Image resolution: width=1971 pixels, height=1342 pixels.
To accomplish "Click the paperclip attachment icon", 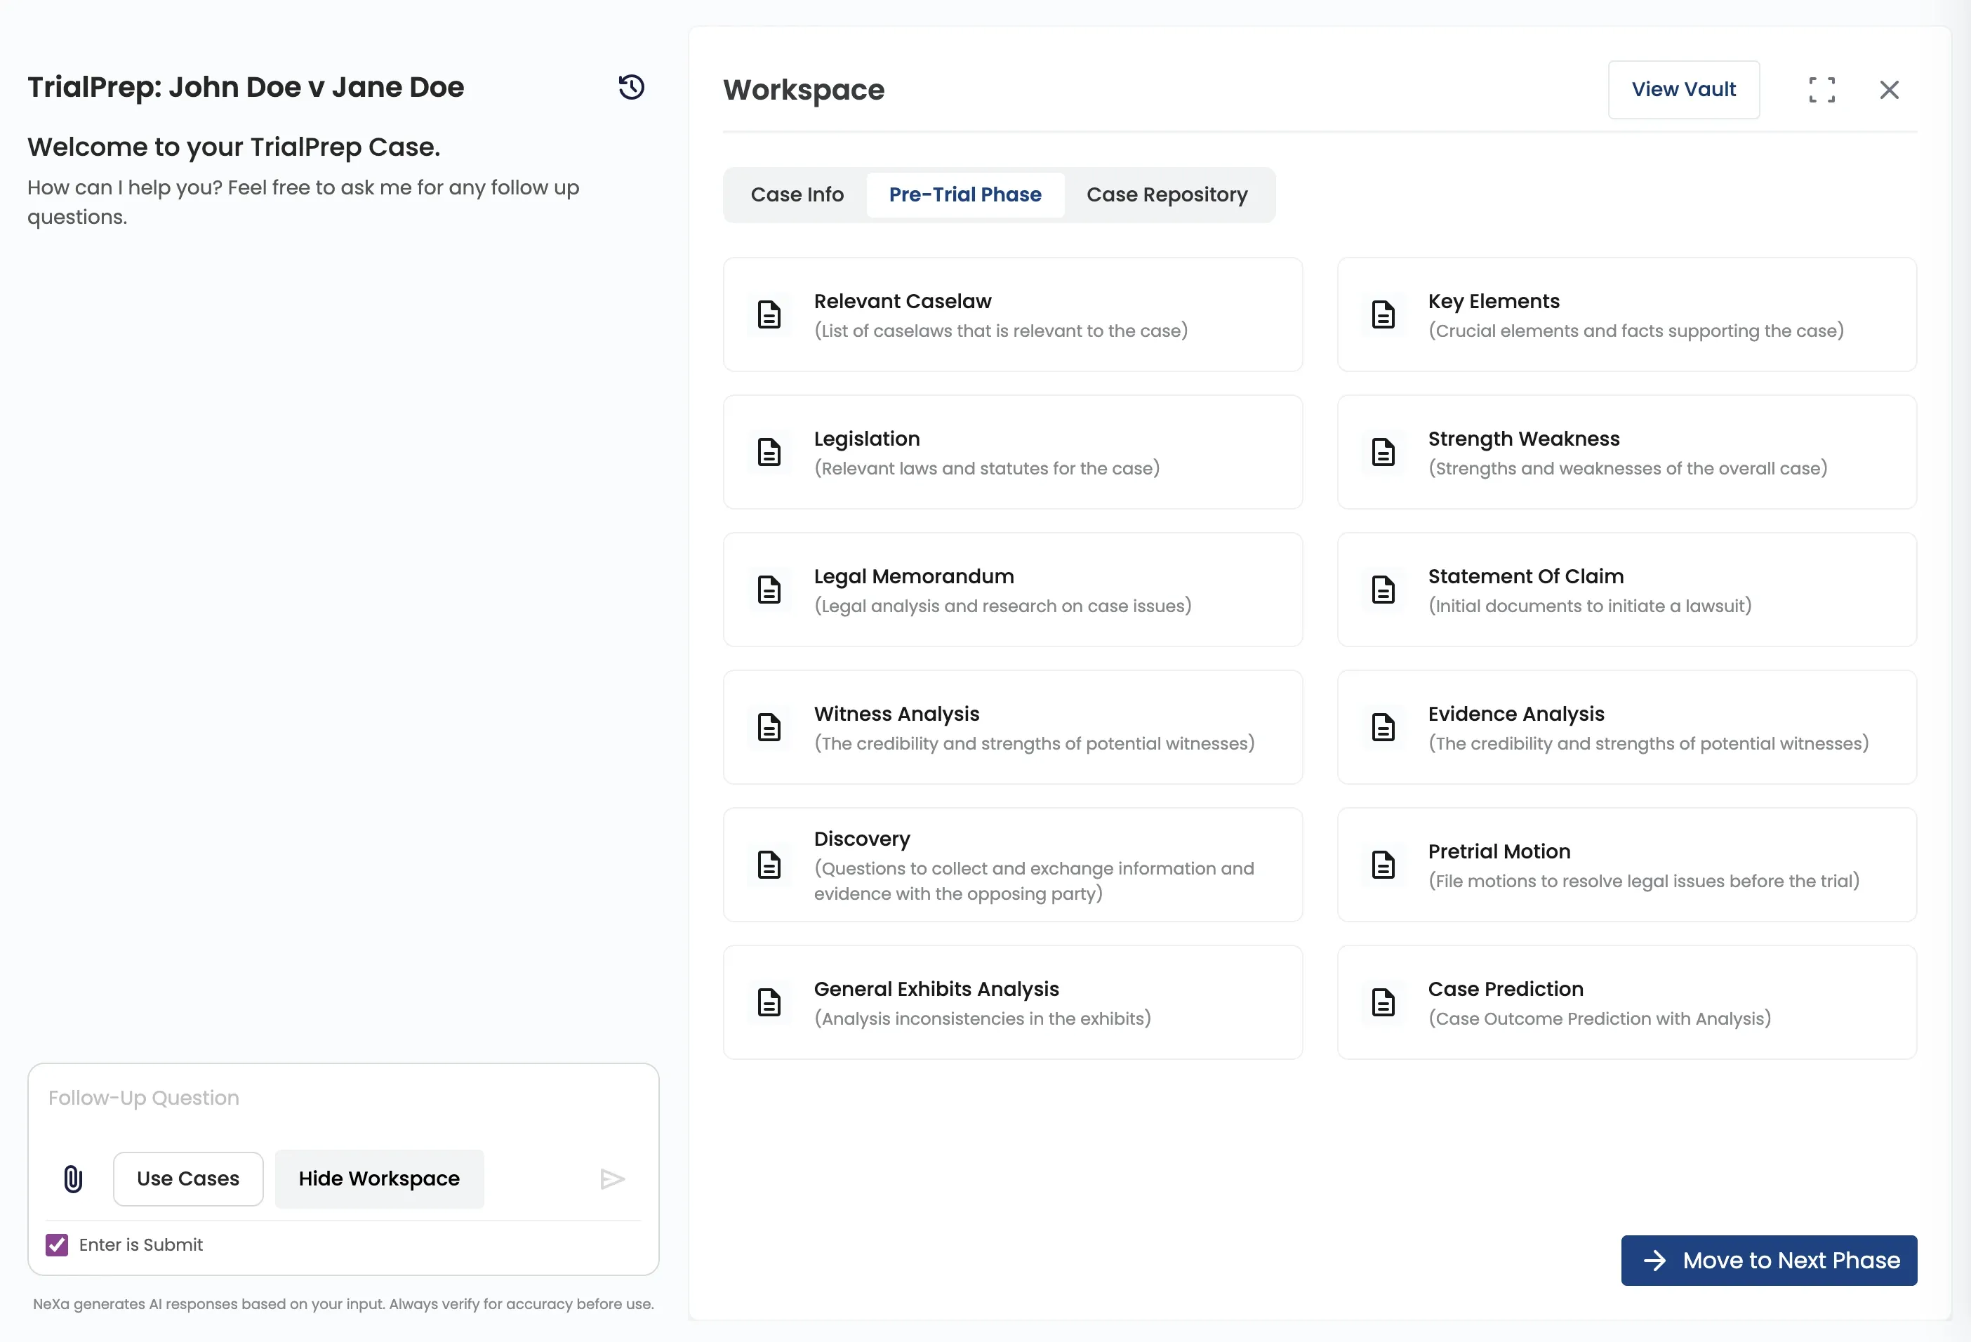I will (74, 1178).
